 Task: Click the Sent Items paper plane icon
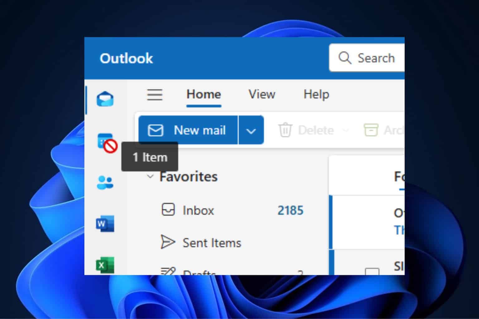click(x=168, y=242)
